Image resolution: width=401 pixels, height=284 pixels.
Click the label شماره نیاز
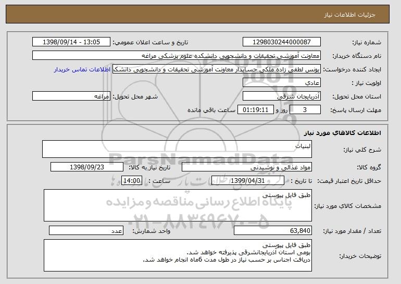(x=367, y=42)
